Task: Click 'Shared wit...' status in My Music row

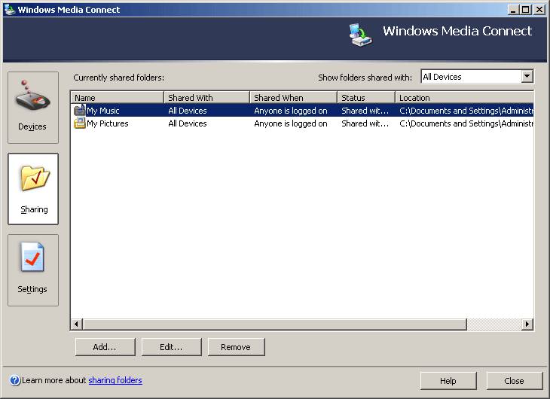Action: [365, 111]
